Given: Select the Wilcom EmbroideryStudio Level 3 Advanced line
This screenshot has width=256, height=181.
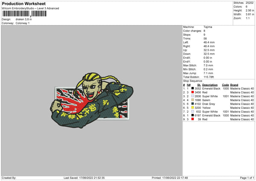Looking at the screenshot, I should tap(30, 9).
